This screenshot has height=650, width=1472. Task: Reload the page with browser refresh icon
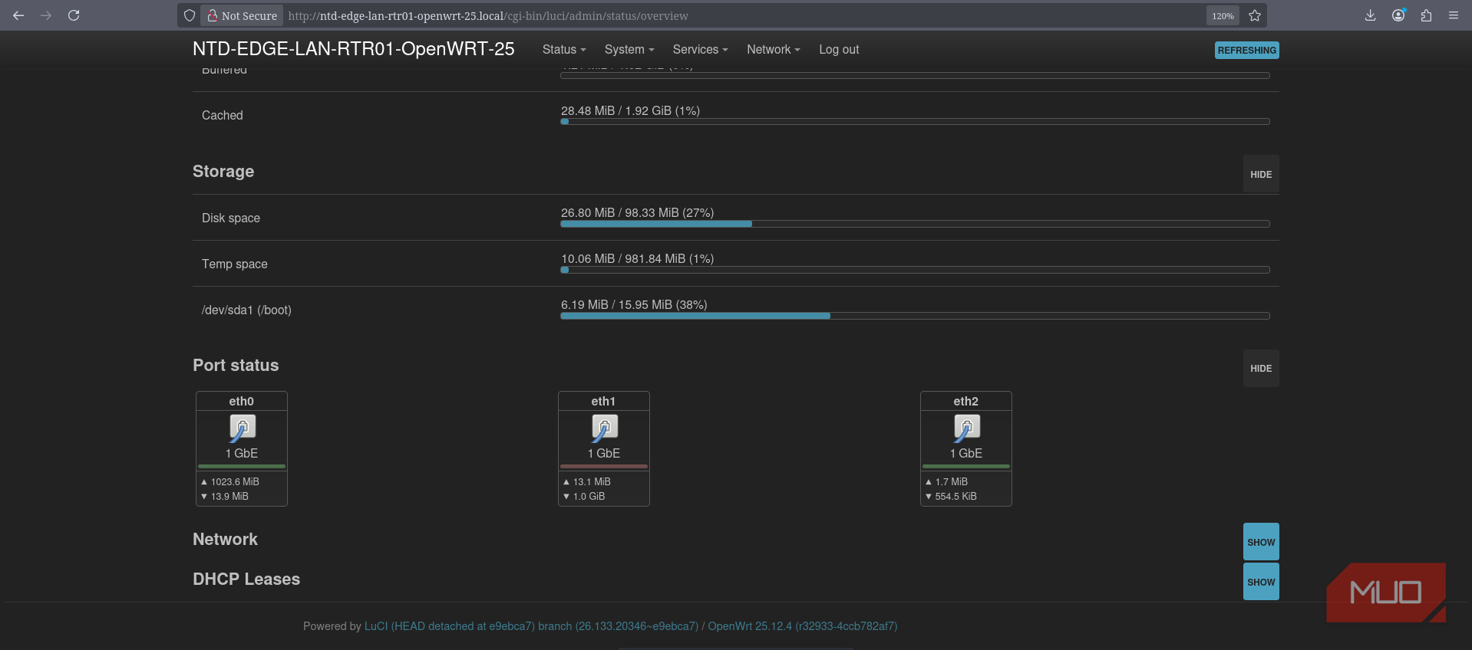74,15
